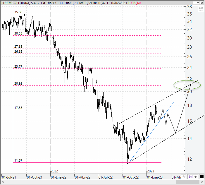This screenshot has width=205, height=185.
Task: Click the 'Dif. %: 1,41' value
Action: tap(55, 3)
